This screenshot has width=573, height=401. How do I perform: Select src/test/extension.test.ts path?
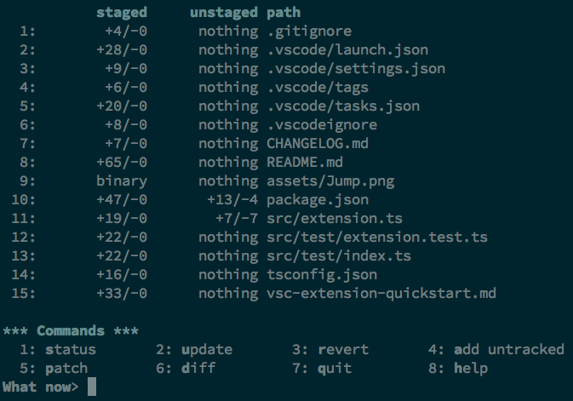377,238
